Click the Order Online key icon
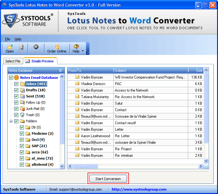Image resolution: width=218 pixels, height=194 pixels. [57, 47]
